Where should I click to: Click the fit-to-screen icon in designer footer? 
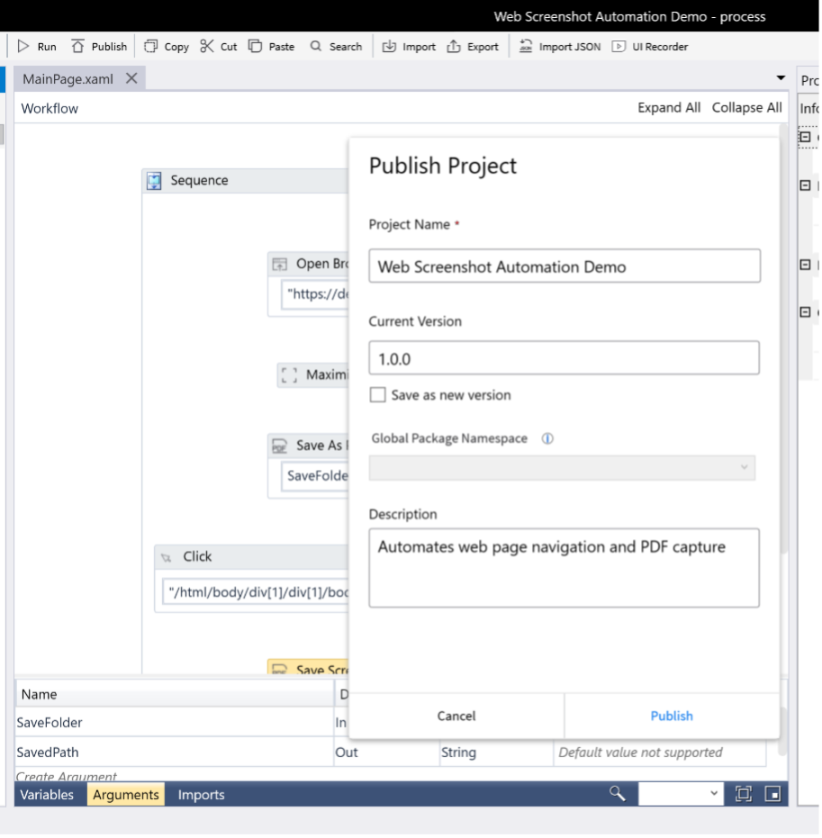click(743, 794)
